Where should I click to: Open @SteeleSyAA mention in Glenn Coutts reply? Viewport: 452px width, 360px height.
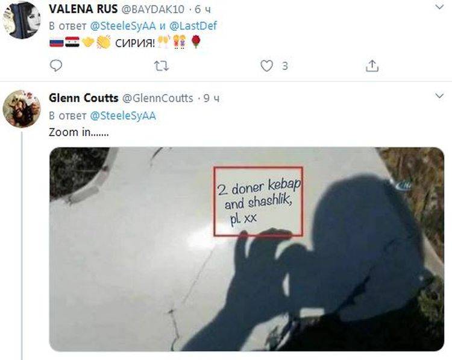[x=123, y=116]
